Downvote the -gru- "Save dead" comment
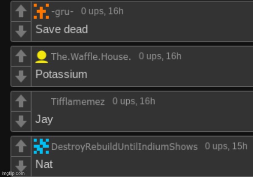253x177 pixels. click(21, 31)
